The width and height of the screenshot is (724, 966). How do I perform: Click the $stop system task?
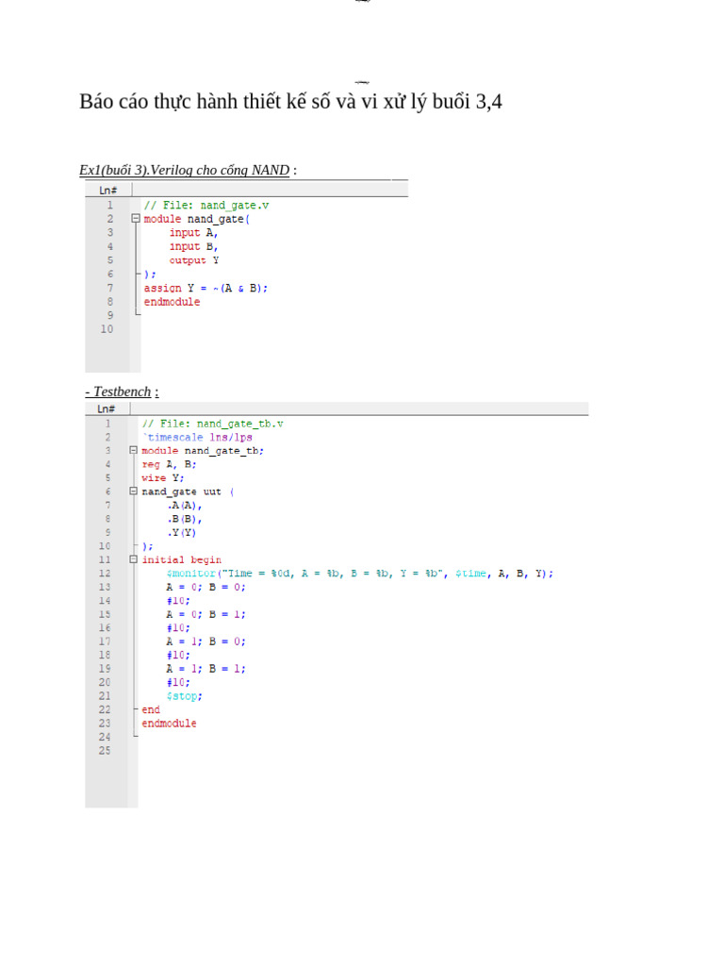[184, 696]
